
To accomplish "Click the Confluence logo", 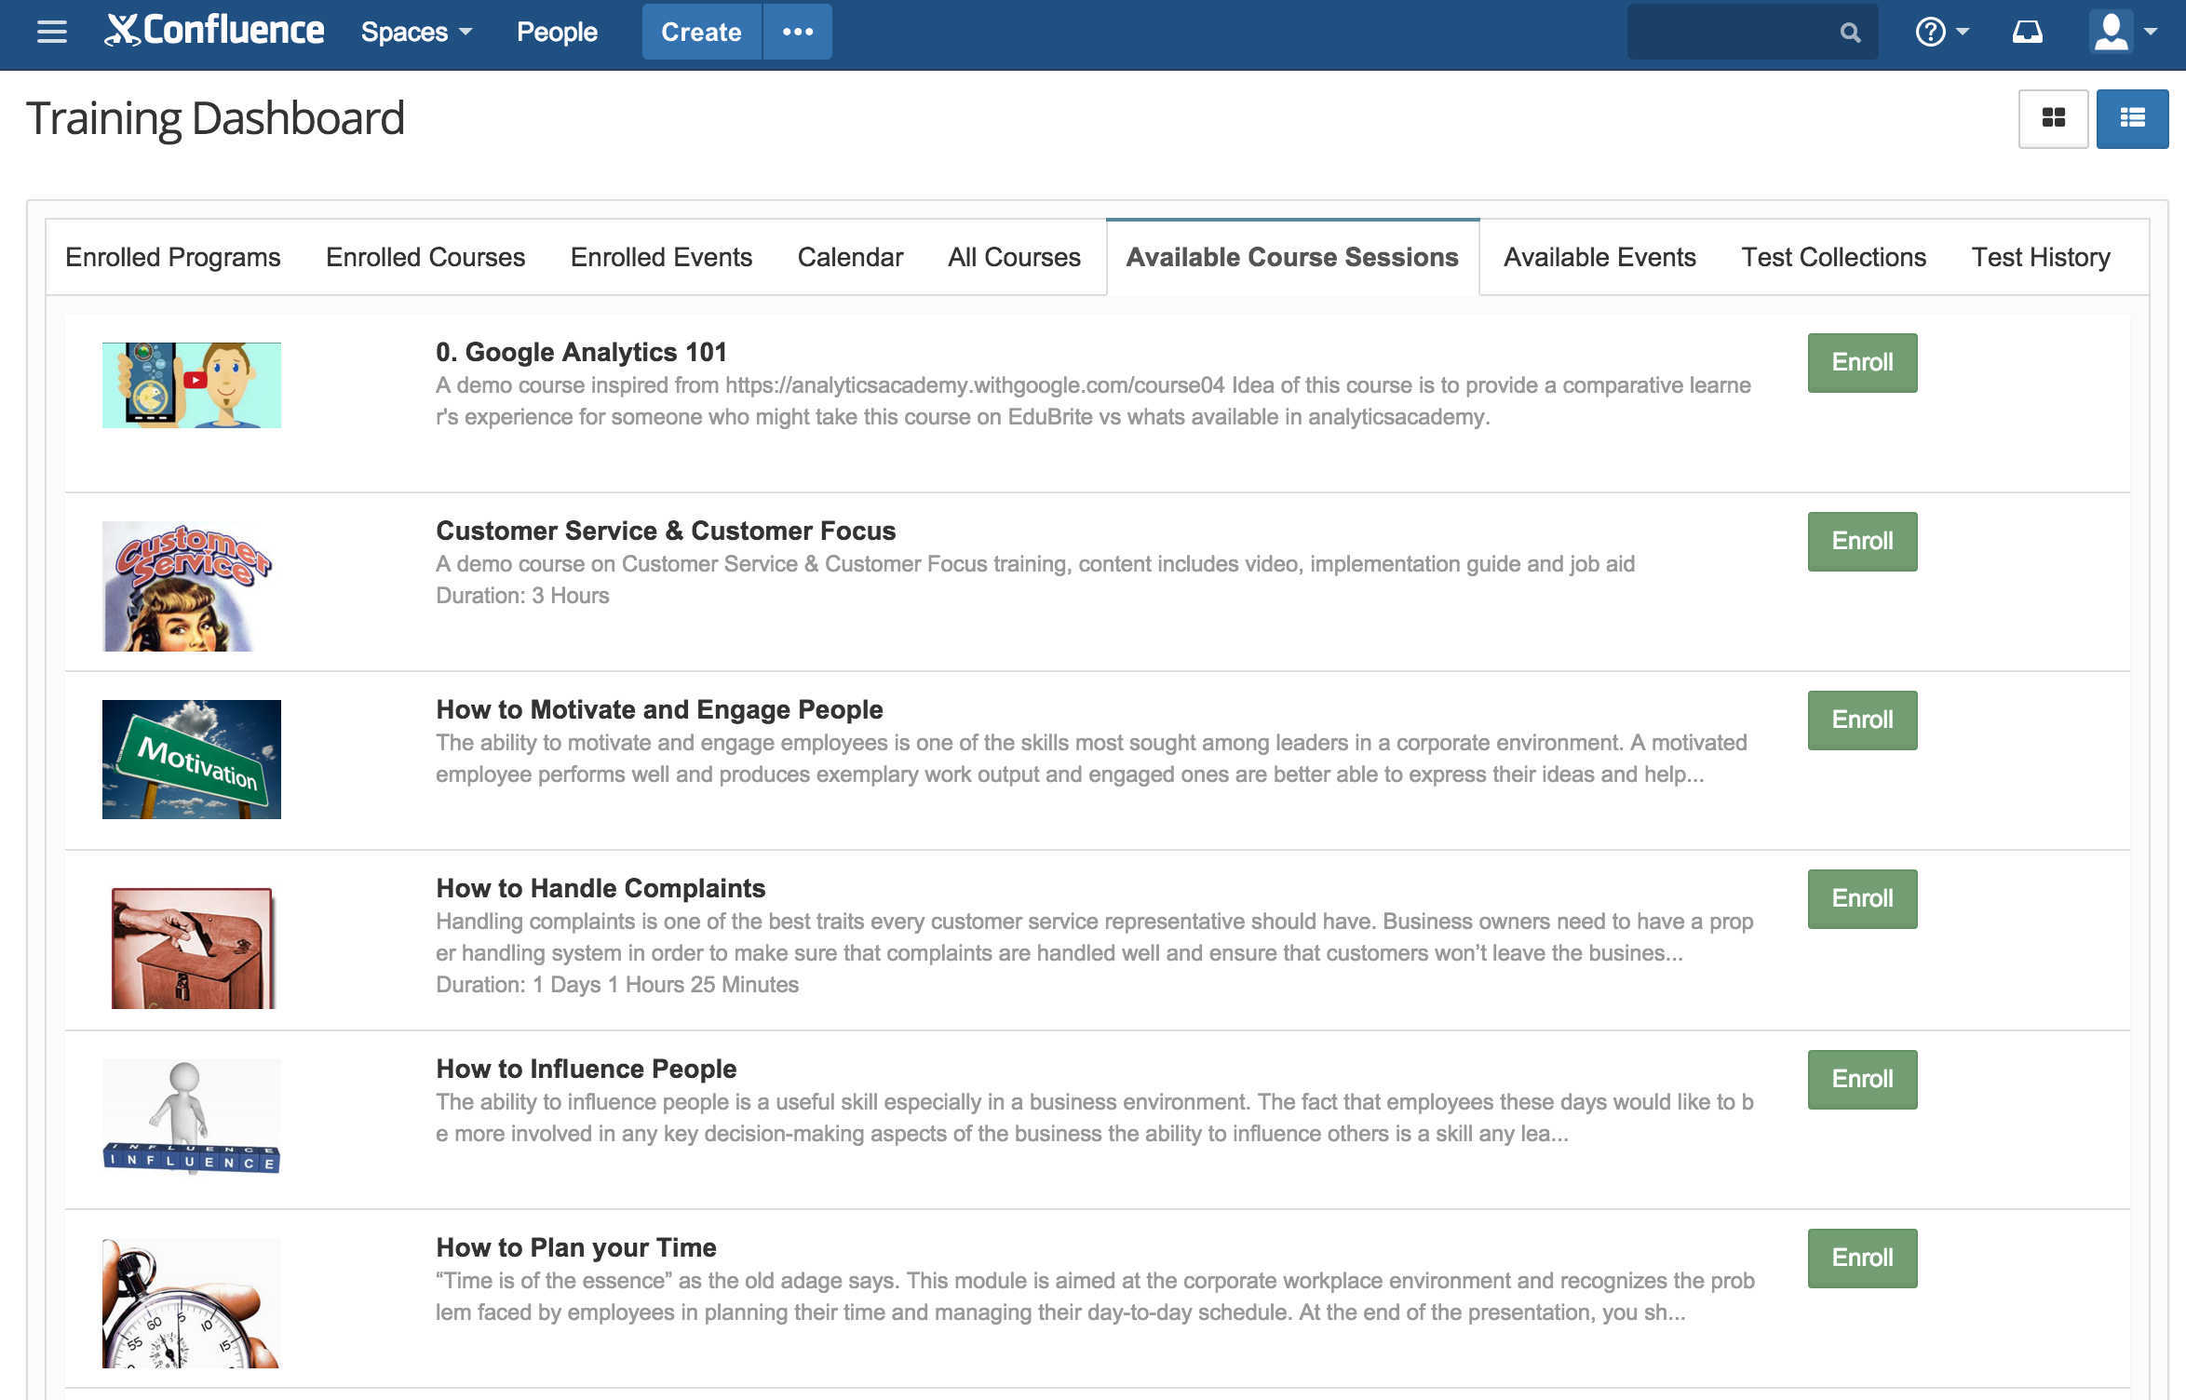I will tap(215, 32).
